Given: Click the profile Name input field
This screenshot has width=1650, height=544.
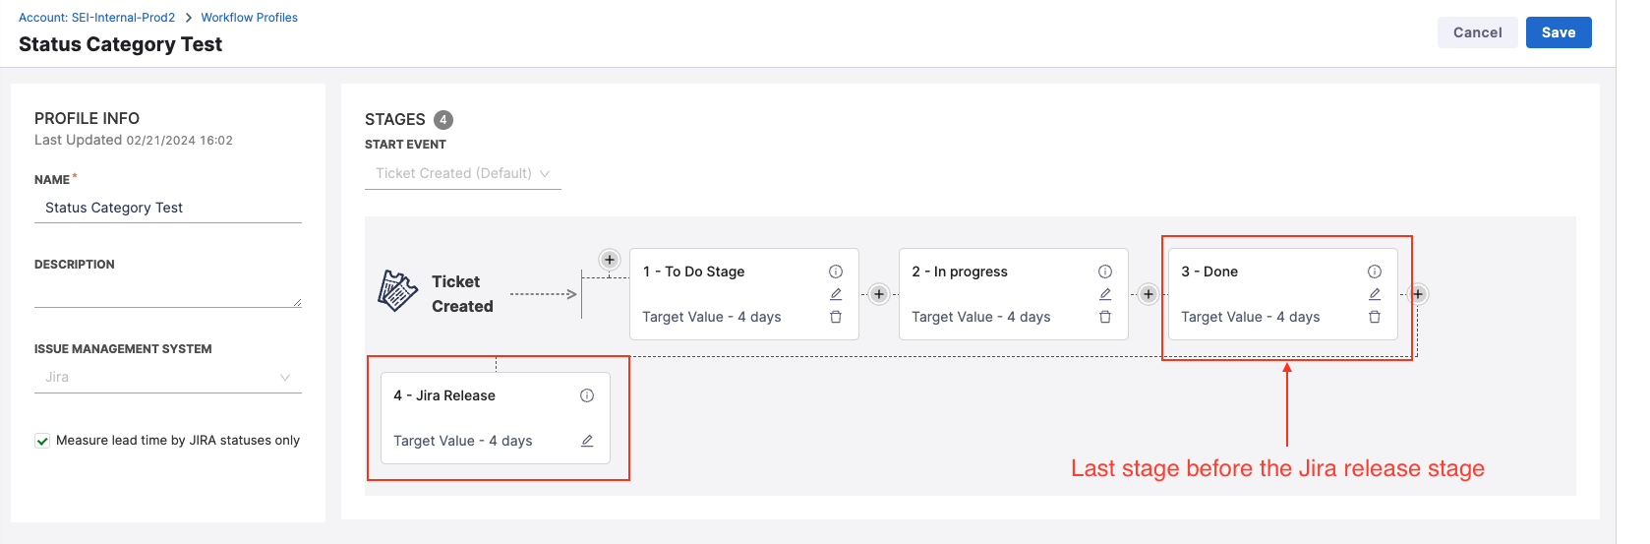Looking at the screenshot, I should 167,208.
